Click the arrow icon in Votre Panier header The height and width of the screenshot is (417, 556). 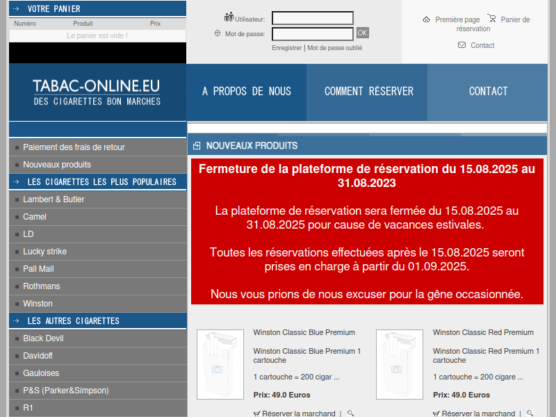(16, 8)
